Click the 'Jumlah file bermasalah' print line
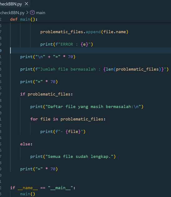This screenshot has height=197, width=171. pyautogui.click(x=94, y=69)
